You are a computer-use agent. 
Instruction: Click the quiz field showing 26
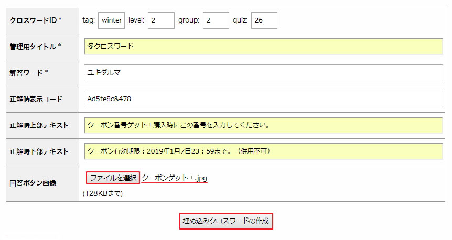[264, 20]
